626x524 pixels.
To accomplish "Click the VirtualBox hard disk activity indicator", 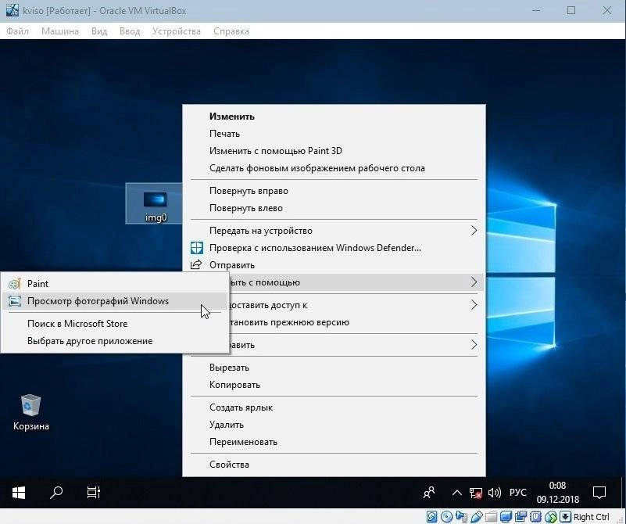I will click(431, 516).
